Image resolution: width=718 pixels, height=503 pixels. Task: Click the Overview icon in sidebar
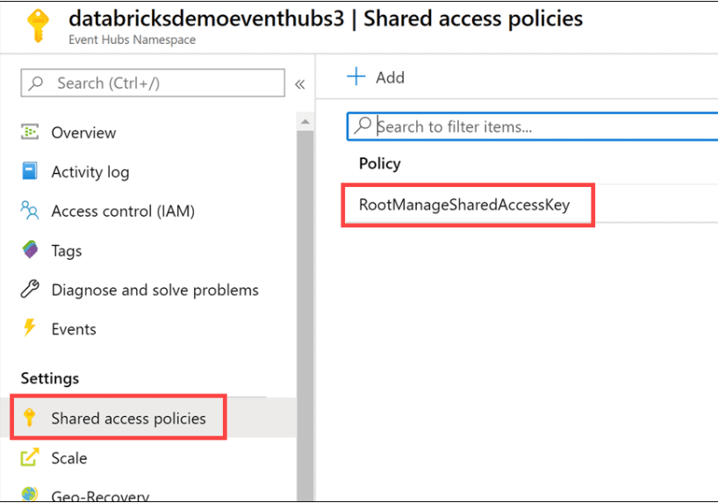pyautogui.click(x=30, y=133)
